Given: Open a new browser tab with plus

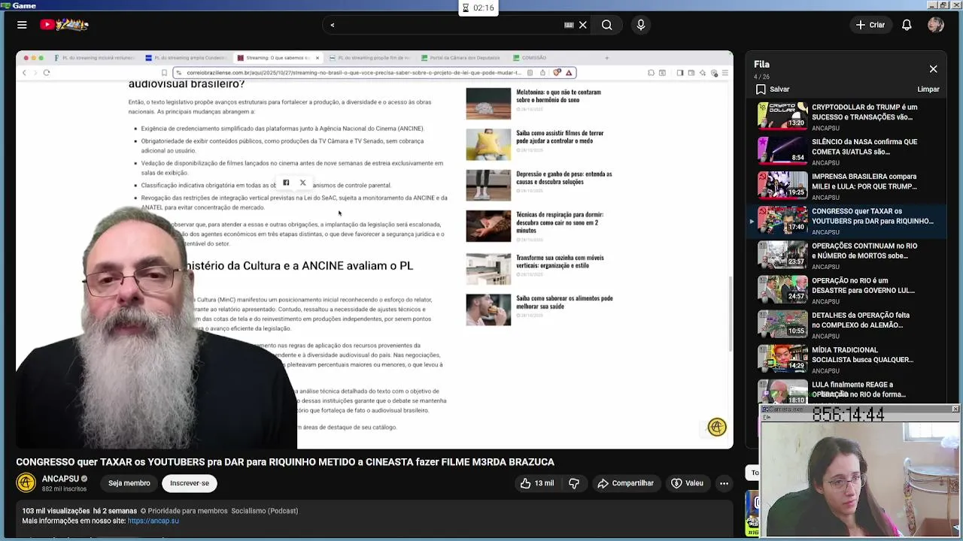Looking at the screenshot, I should point(606,58).
